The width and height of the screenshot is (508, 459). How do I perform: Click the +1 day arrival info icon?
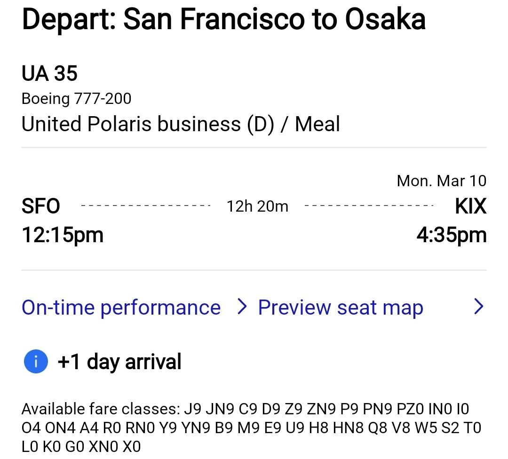coord(35,361)
